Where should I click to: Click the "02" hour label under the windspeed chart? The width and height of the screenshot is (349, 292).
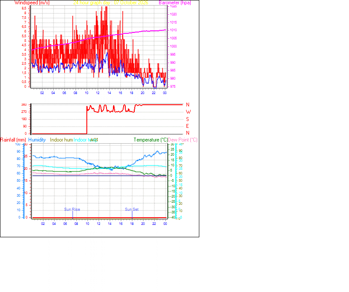(42, 93)
